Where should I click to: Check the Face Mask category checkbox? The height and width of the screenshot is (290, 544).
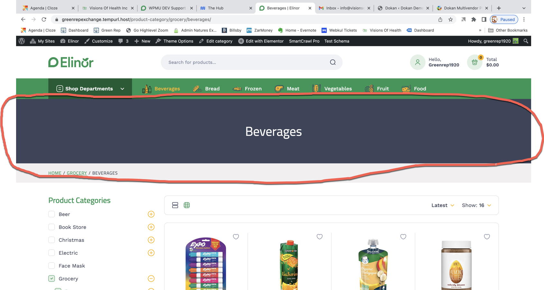point(52,266)
